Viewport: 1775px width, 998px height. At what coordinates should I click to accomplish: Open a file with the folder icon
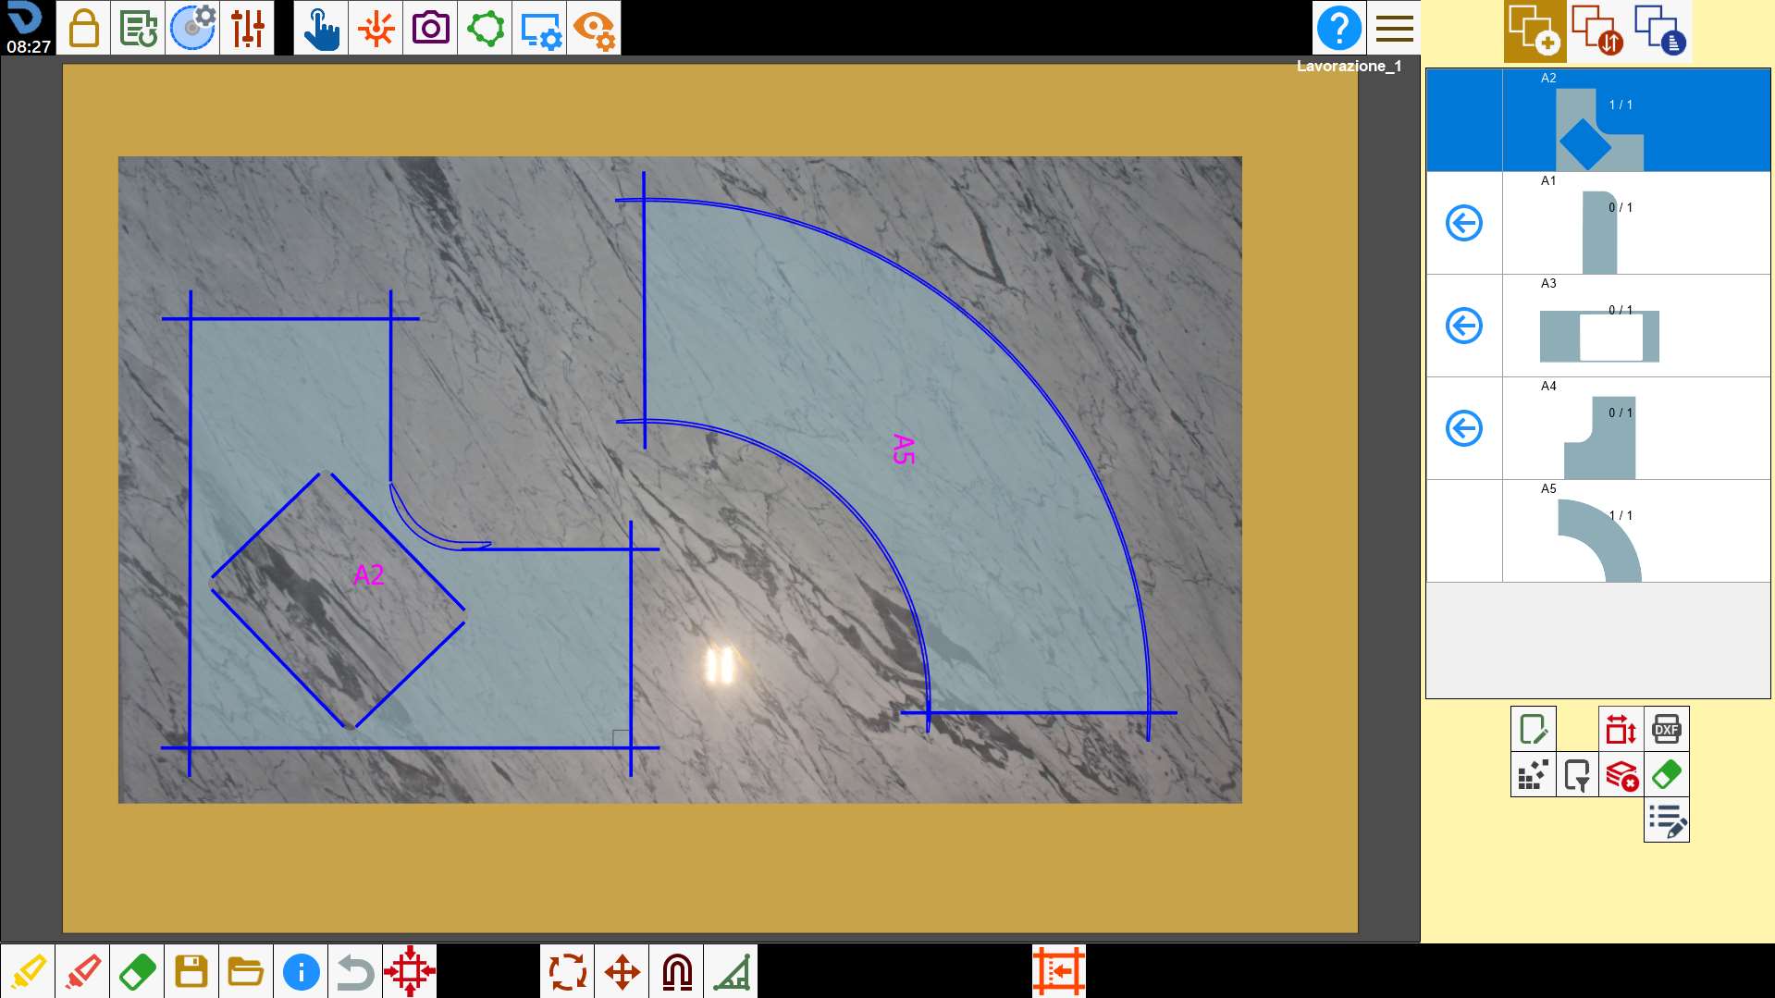tap(246, 971)
